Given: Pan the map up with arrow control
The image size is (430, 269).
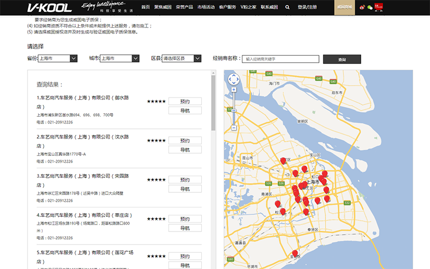Looking at the screenshot, I should tap(234, 75).
